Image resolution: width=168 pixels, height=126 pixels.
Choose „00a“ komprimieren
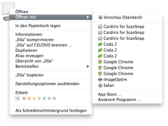[51, 40]
